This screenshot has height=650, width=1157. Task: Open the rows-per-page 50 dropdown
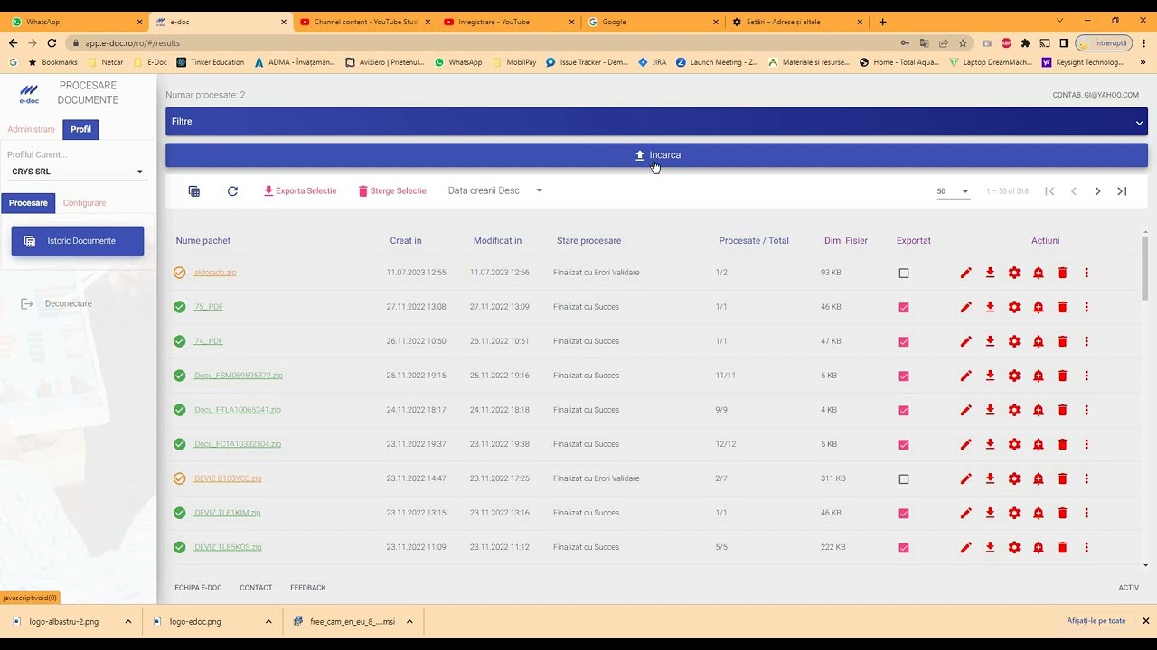[953, 191]
